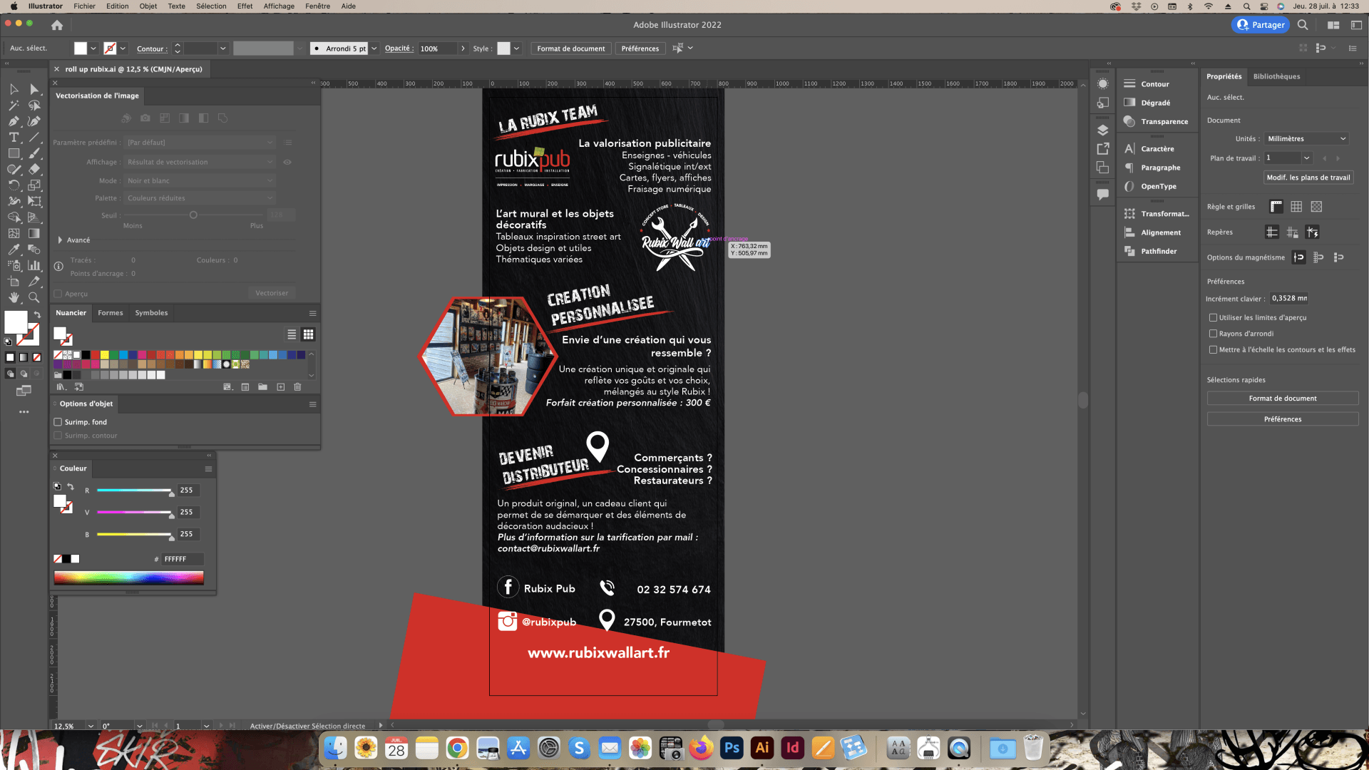Switch to the Symboles tab
The image size is (1369, 770).
tap(151, 313)
